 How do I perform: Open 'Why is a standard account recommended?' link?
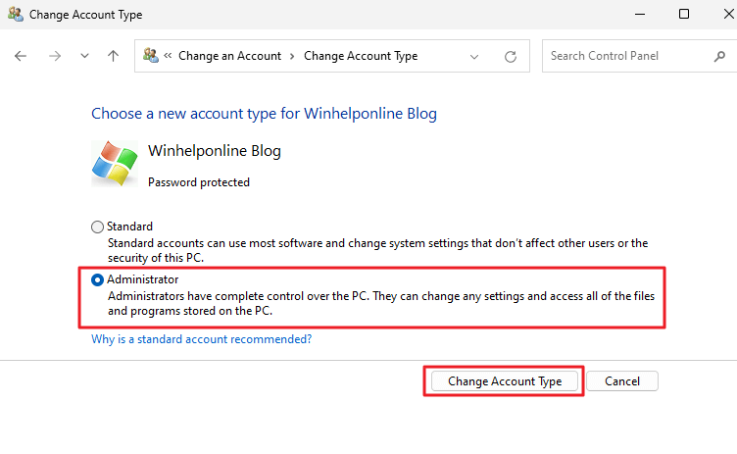201,339
